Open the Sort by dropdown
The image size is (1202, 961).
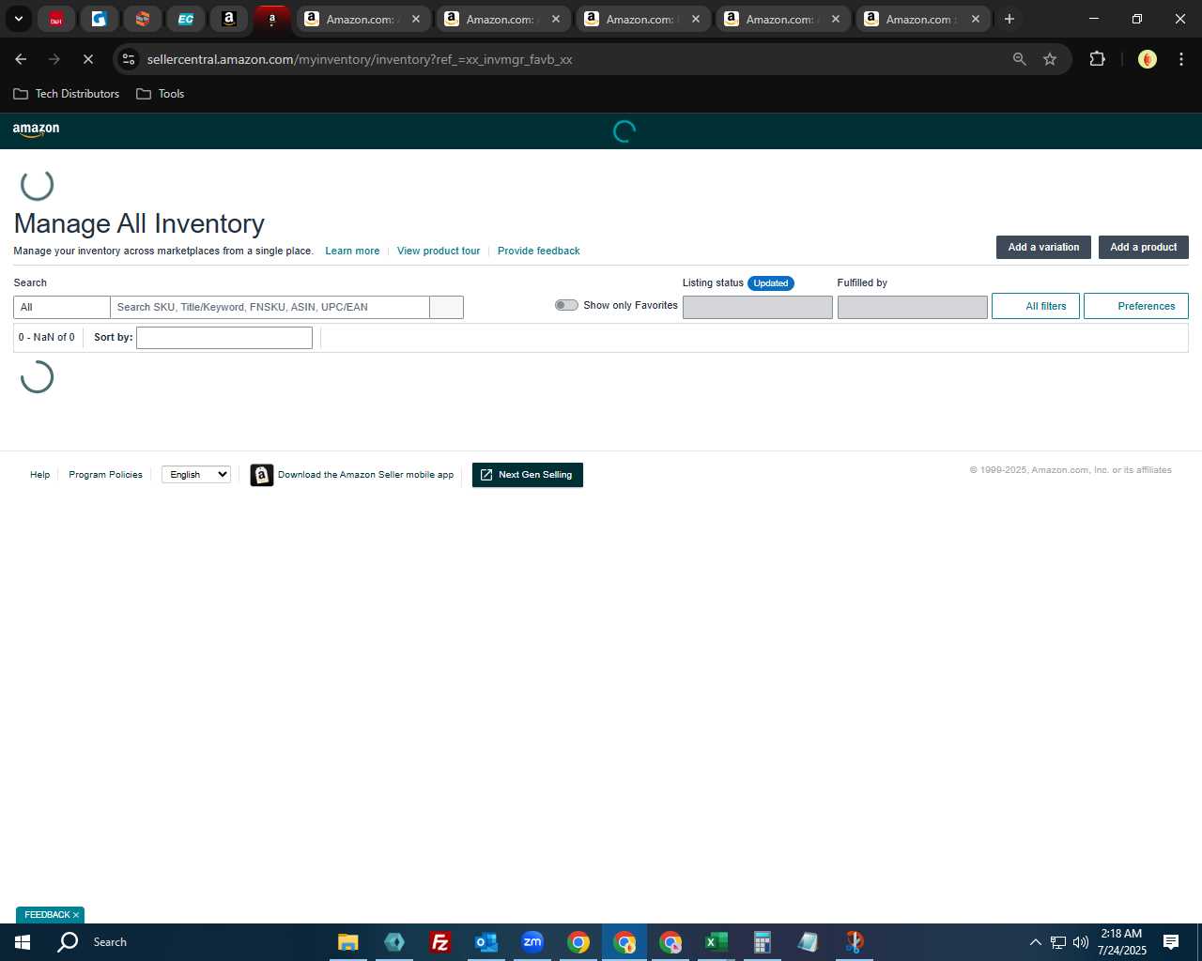[224, 338]
